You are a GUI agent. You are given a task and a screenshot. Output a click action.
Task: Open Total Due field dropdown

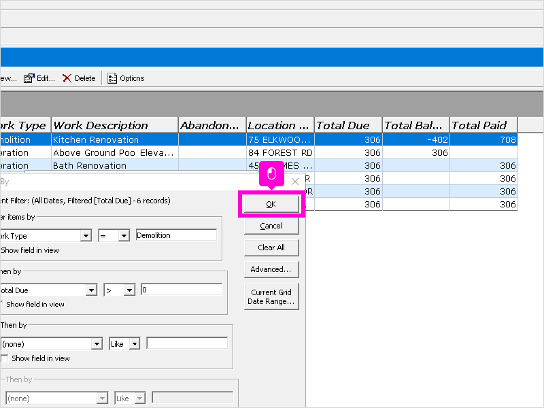click(x=91, y=290)
